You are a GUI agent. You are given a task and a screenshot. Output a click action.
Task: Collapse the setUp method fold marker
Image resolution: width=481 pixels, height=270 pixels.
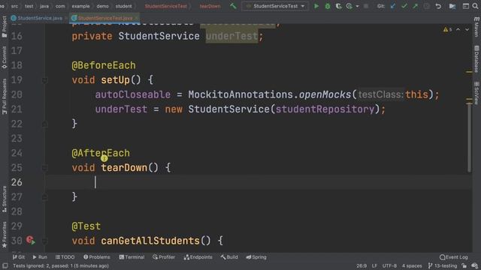click(x=44, y=80)
